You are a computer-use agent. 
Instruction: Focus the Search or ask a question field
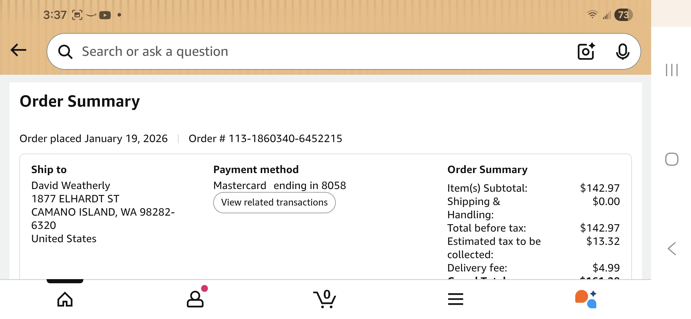(x=295, y=51)
